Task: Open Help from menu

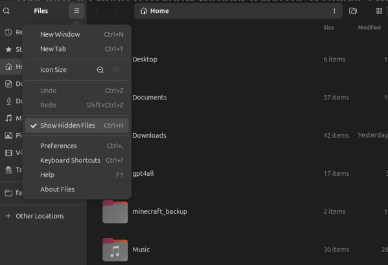Action: point(77,175)
